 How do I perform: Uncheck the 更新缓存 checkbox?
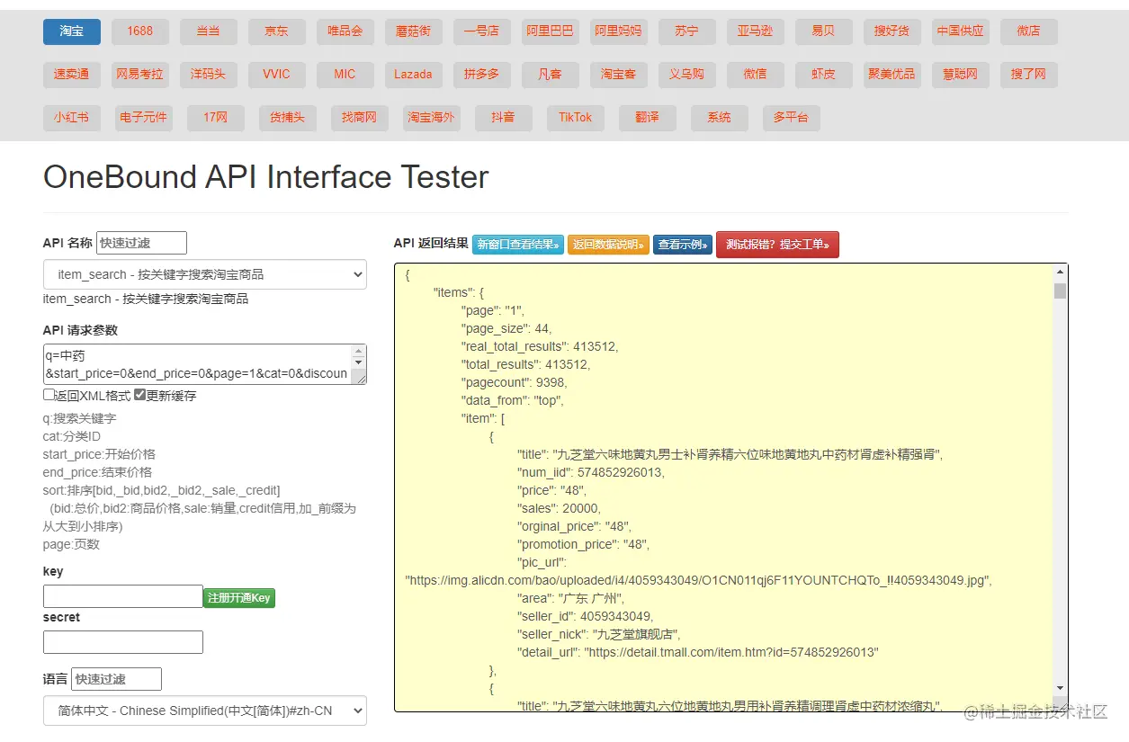(x=139, y=395)
